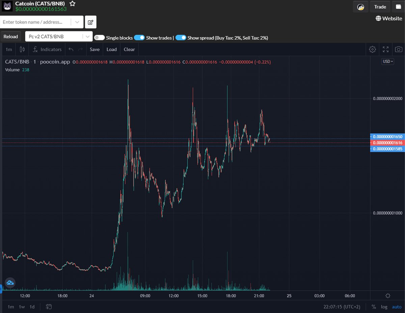405x313 pixels.
Task: Enter fullscreen mode on the chart
Action: point(385,49)
